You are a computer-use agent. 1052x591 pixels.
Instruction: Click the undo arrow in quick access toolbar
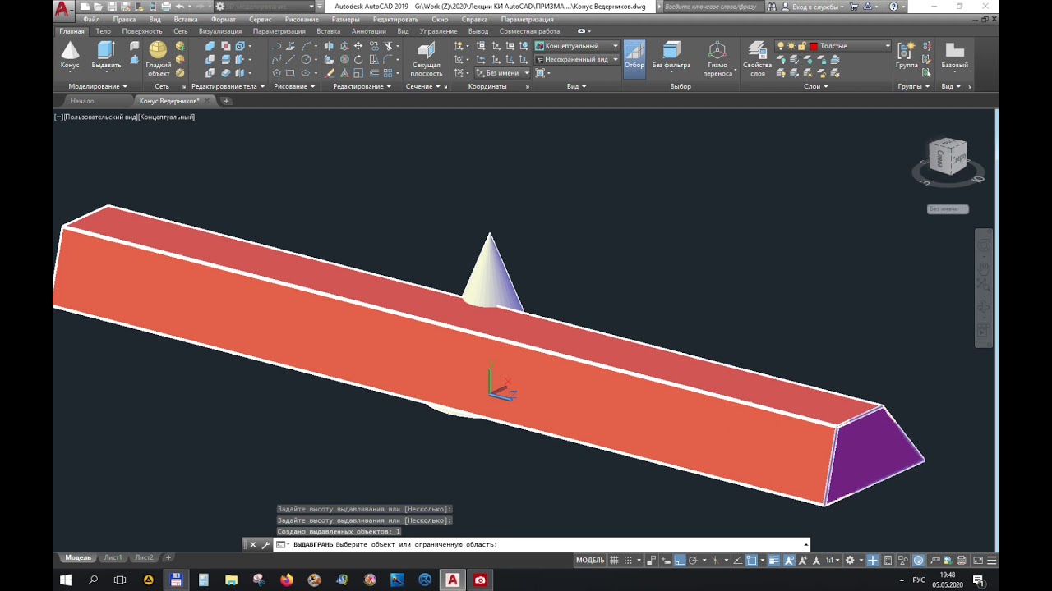(x=180, y=7)
